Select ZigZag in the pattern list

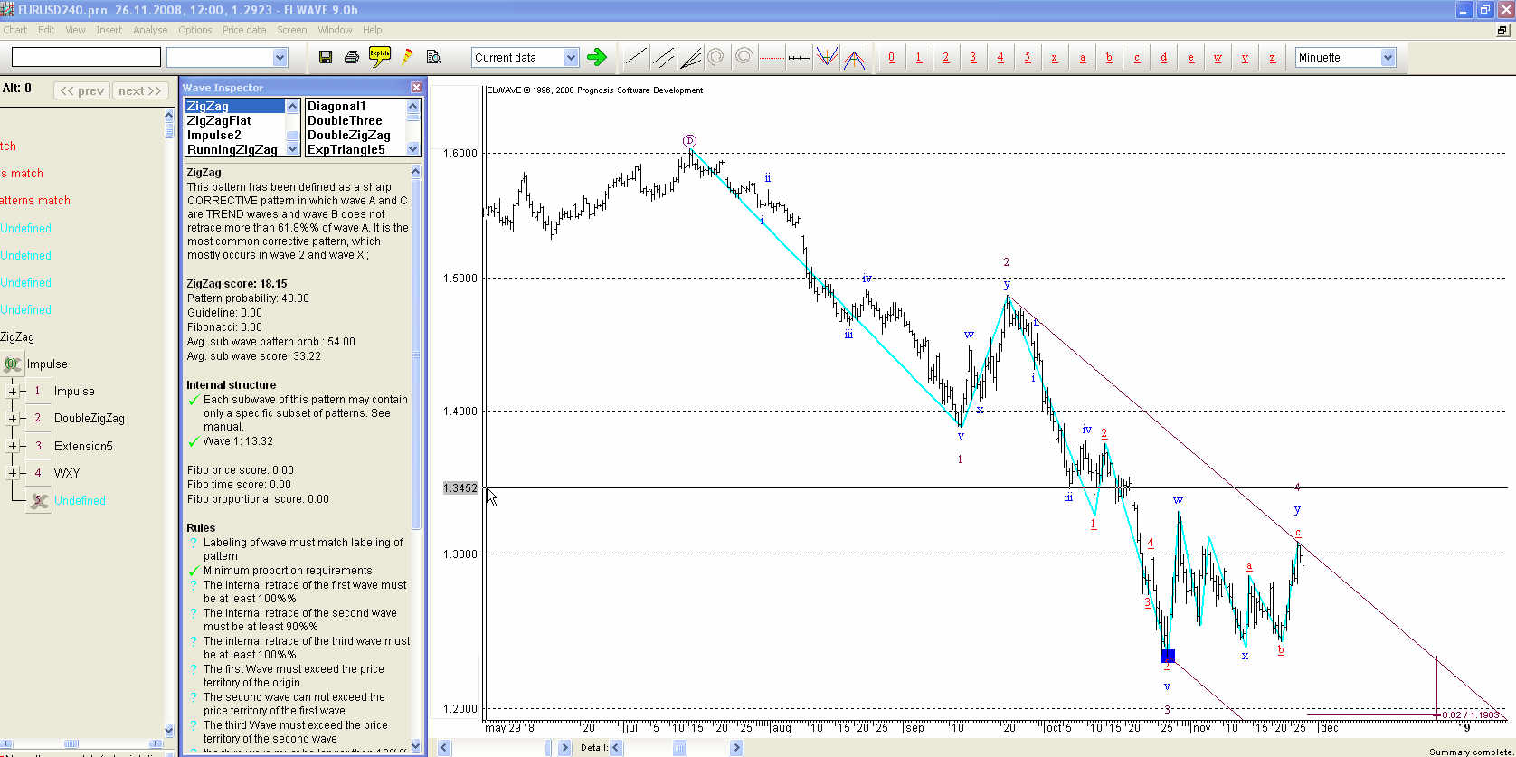pos(234,106)
